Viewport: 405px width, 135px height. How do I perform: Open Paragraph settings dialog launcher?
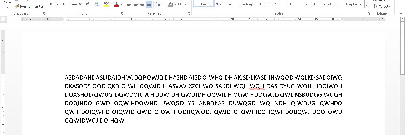[189, 14]
